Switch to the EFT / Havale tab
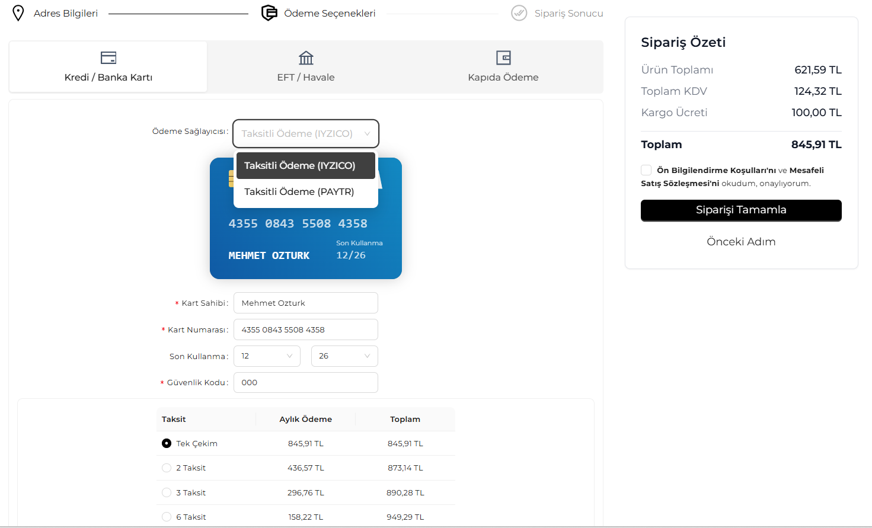872x528 pixels. [x=306, y=66]
